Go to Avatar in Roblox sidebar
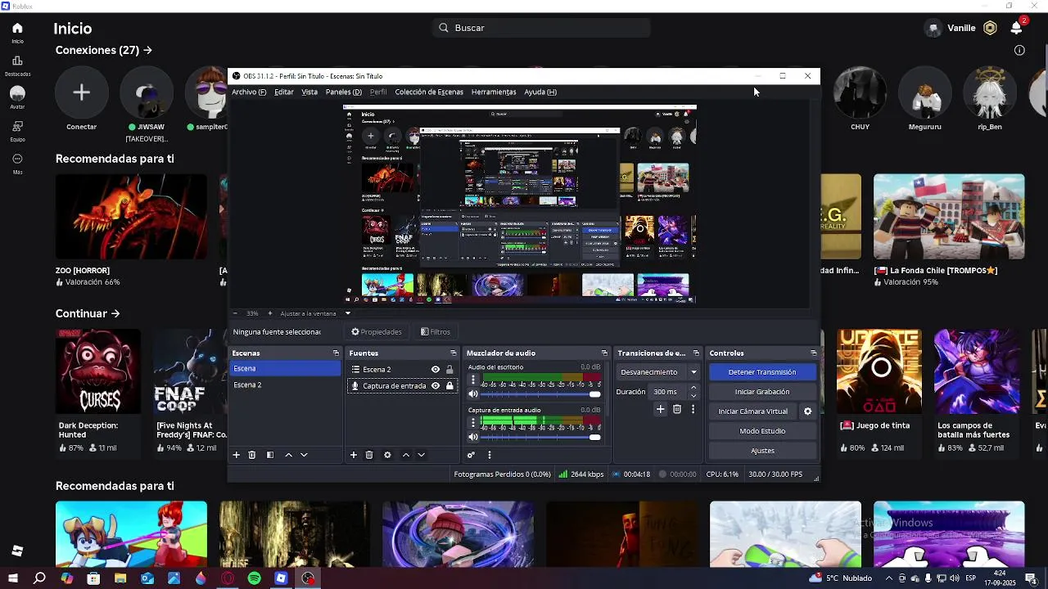Viewport: 1048px width, 589px height. tap(17, 97)
